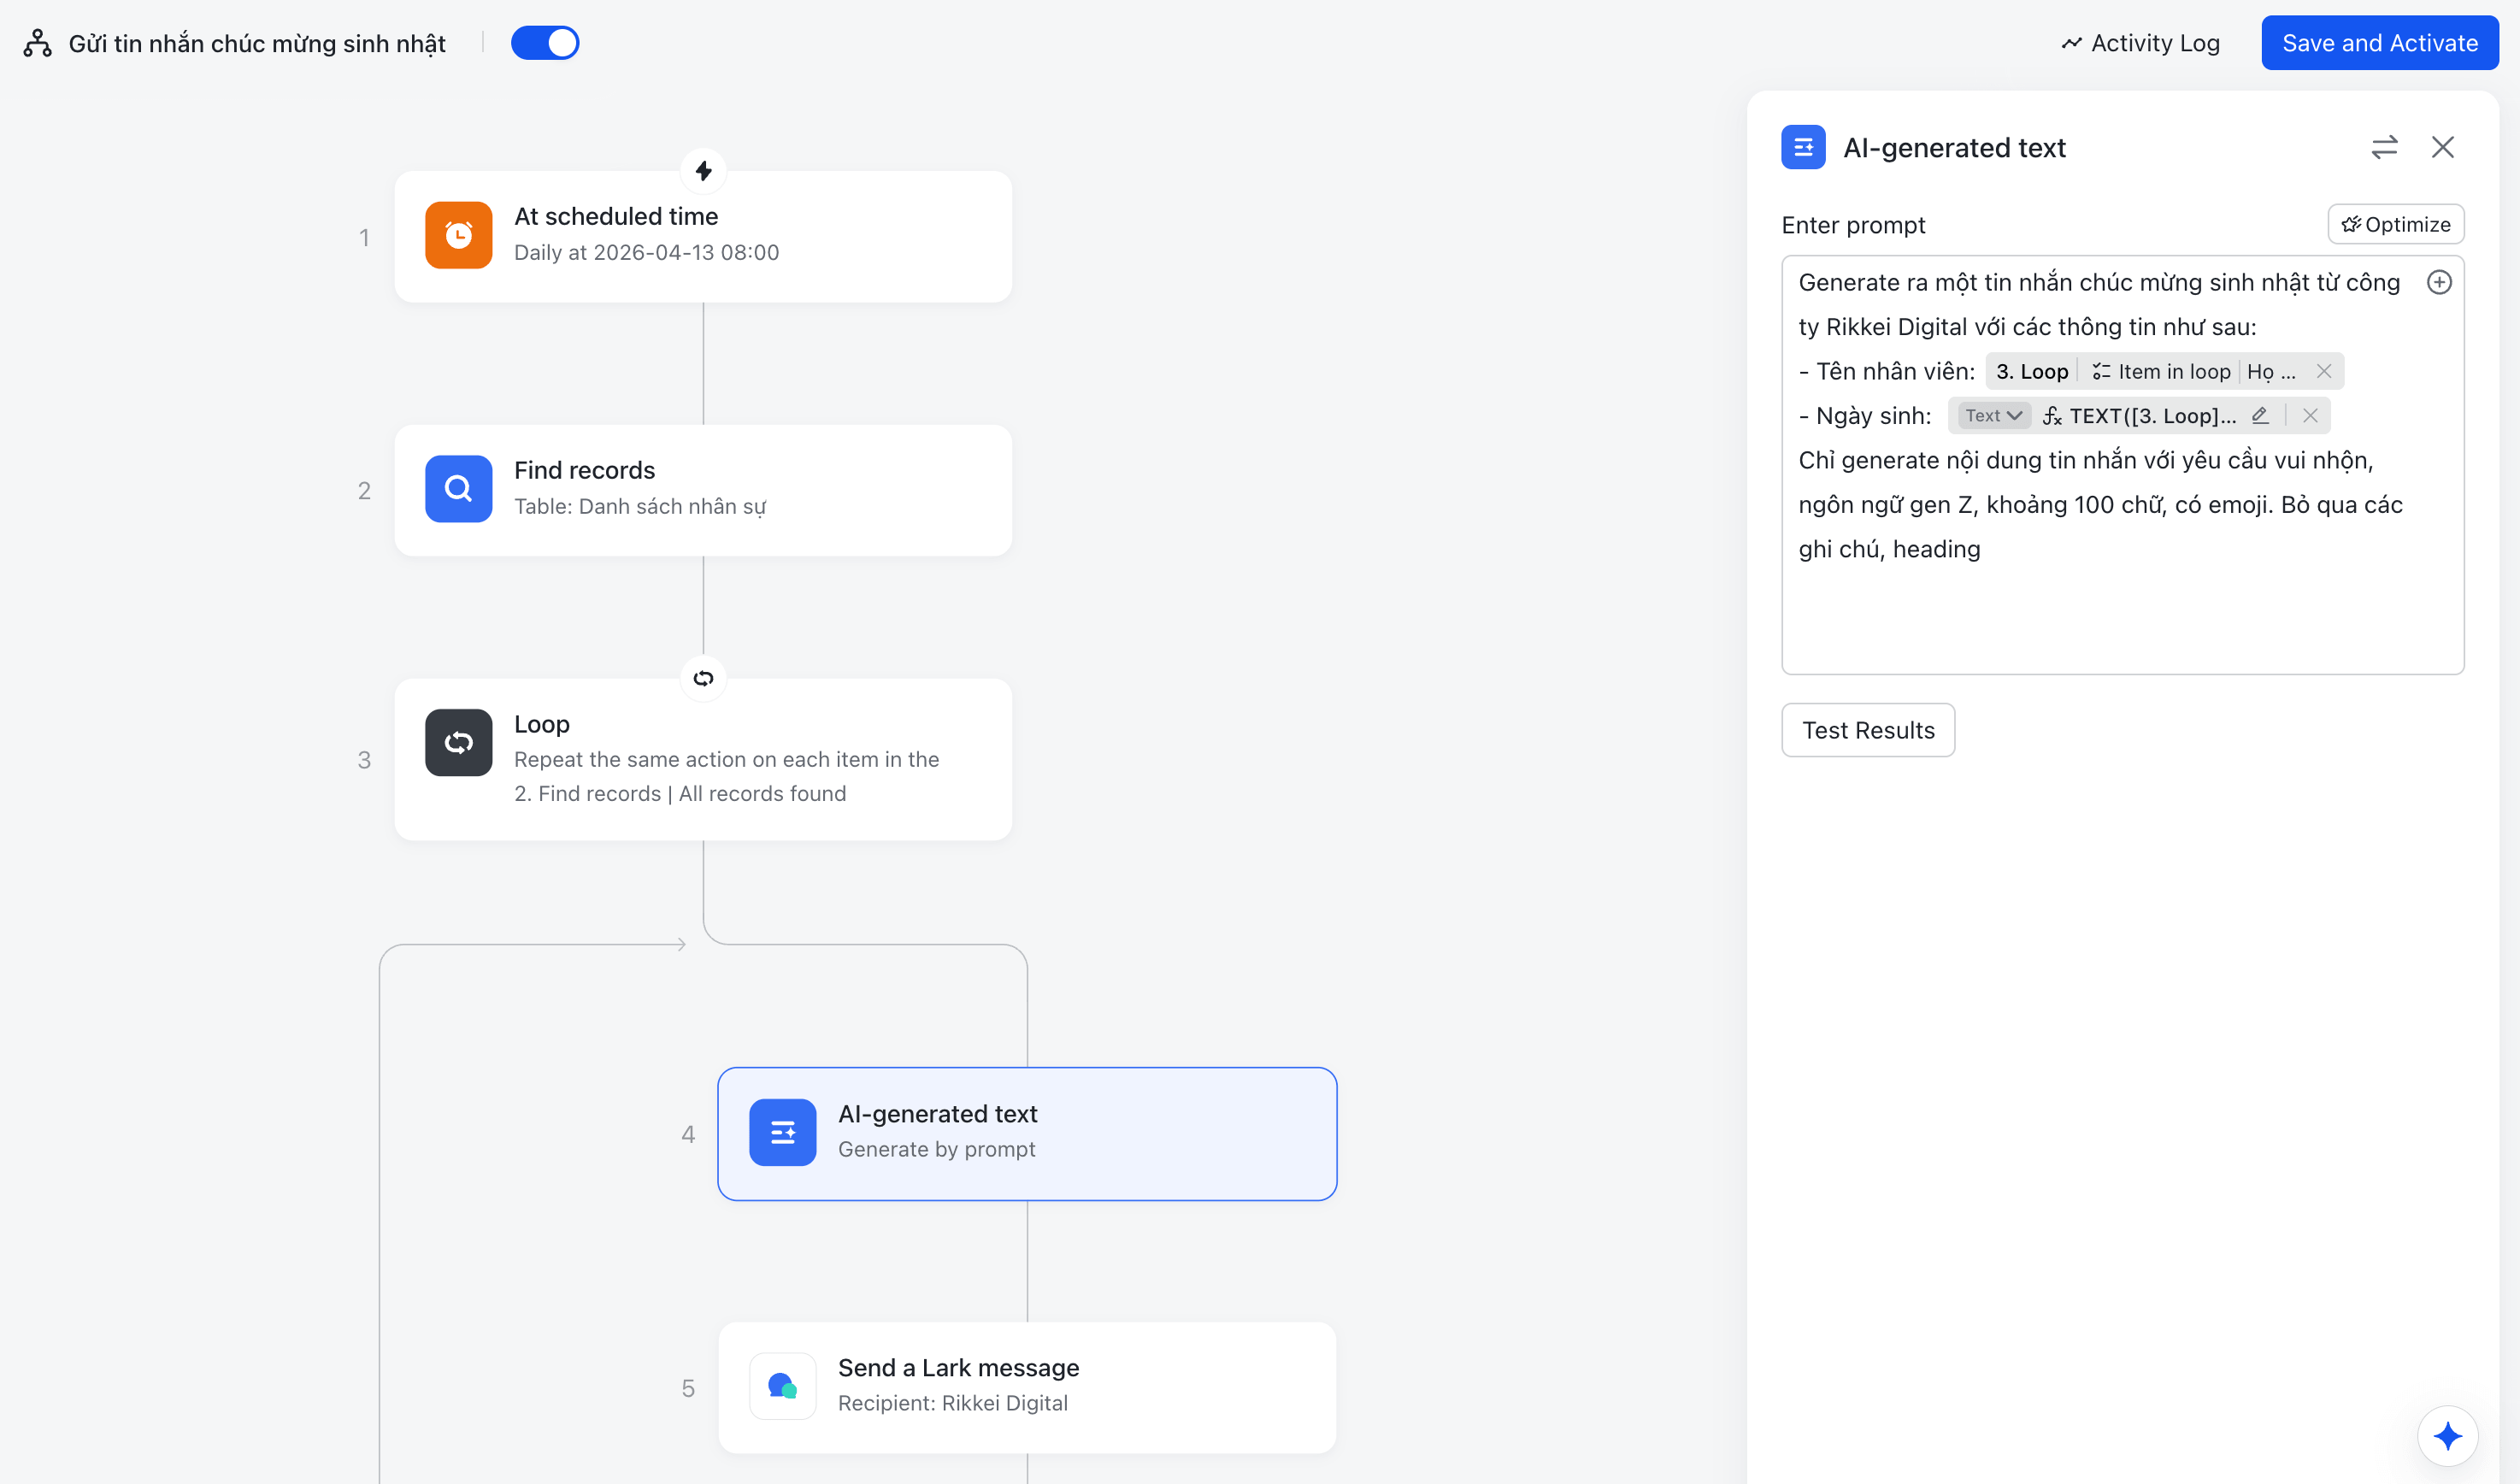Open the Text type dropdown in formula chip

(x=1993, y=415)
